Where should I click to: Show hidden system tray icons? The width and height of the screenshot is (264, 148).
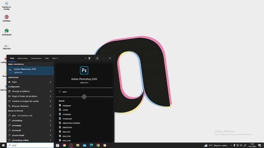(x=231, y=145)
